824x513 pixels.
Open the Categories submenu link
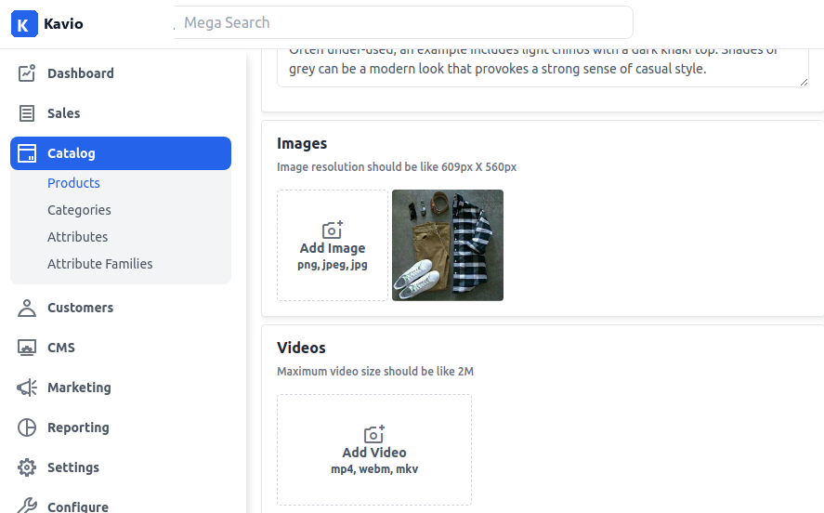point(79,210)
